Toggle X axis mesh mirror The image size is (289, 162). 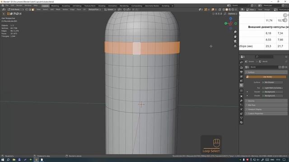tap(216, 13)
